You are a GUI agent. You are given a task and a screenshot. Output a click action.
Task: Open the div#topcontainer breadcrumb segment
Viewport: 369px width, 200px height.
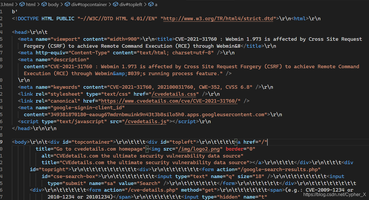[x=86, y=4]
